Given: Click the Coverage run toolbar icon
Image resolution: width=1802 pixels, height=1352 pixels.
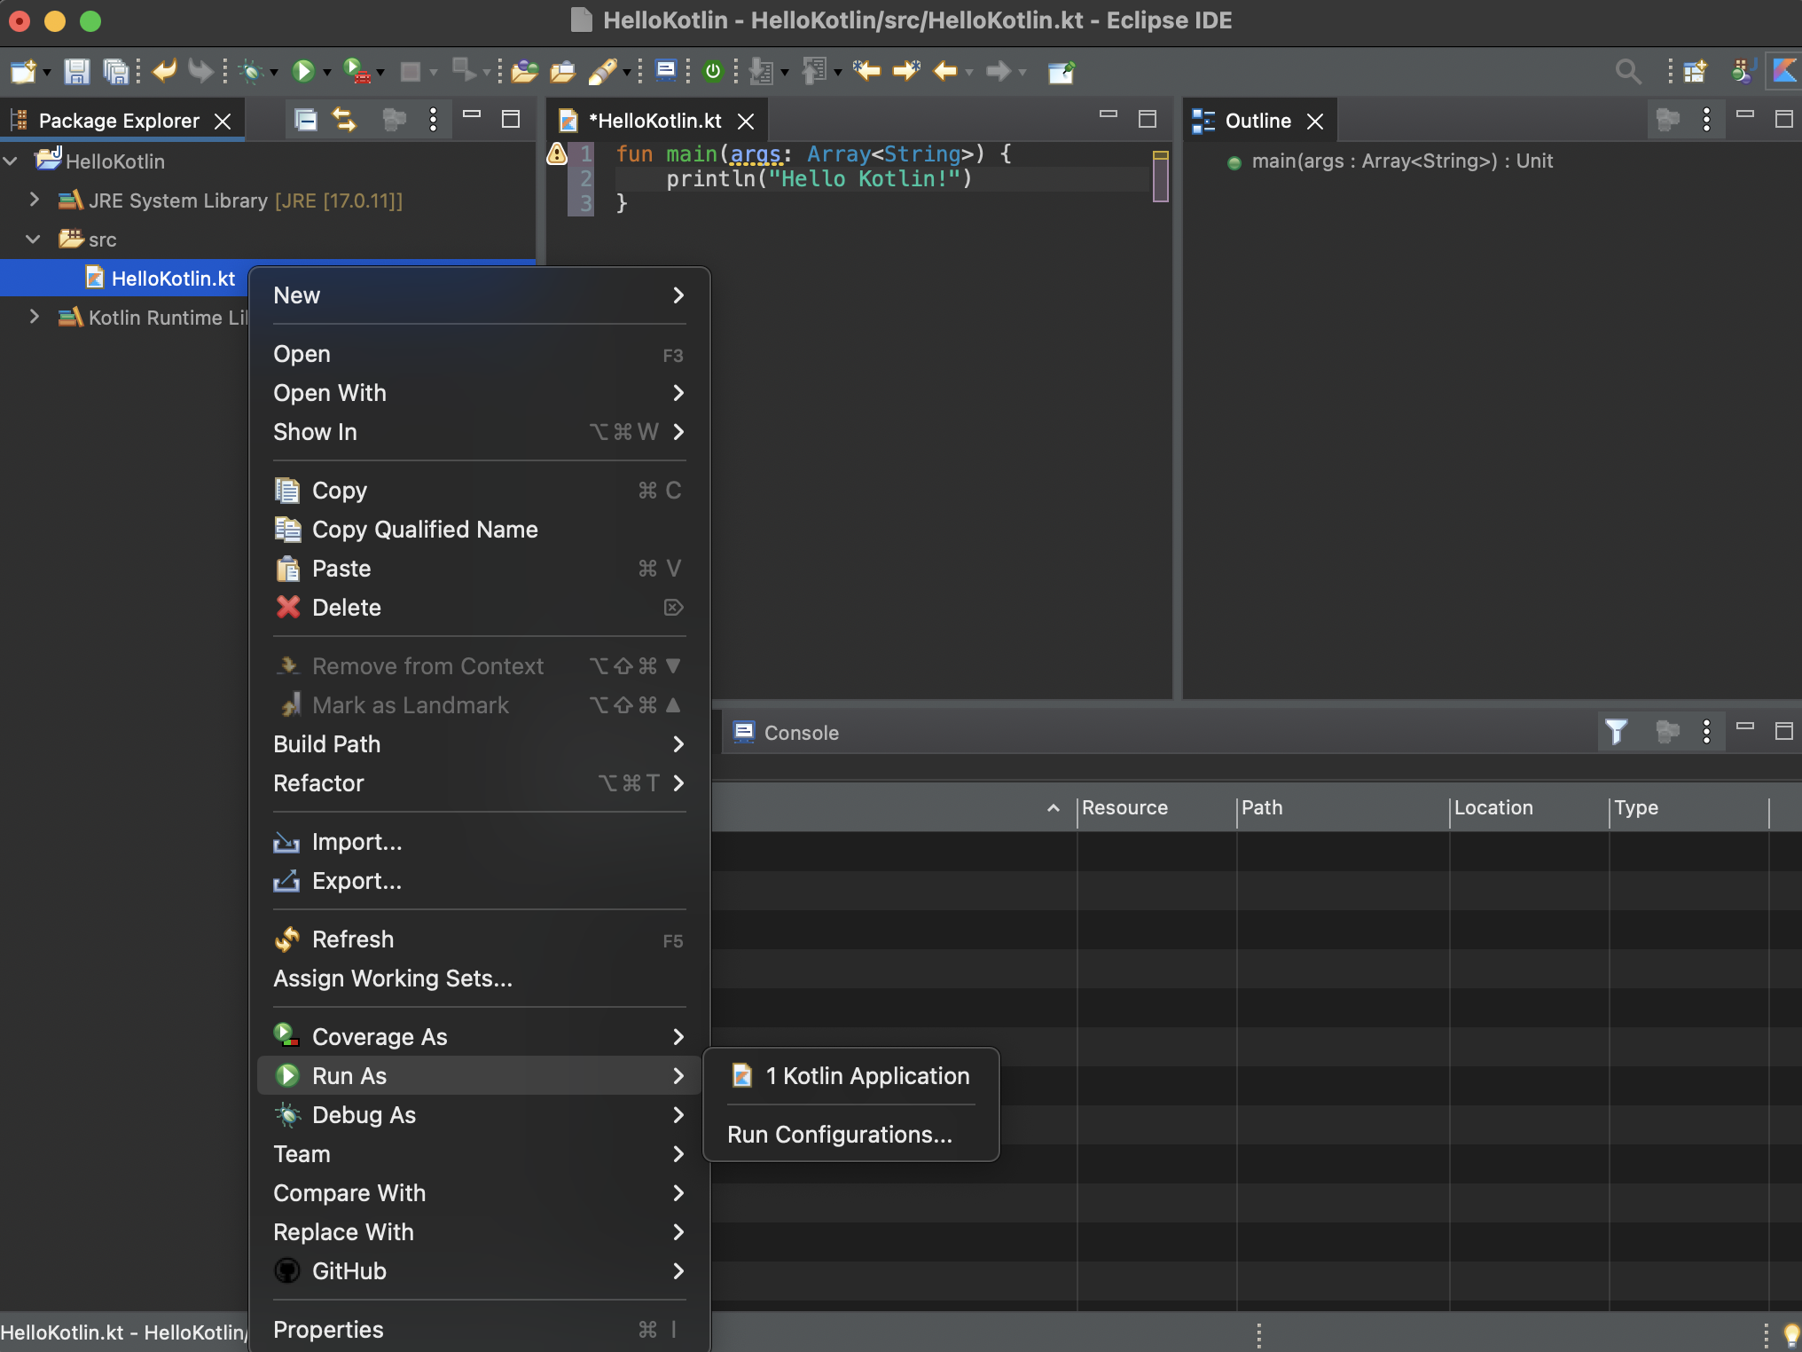Looking at the screenshot, I should (x=356, y=71).
